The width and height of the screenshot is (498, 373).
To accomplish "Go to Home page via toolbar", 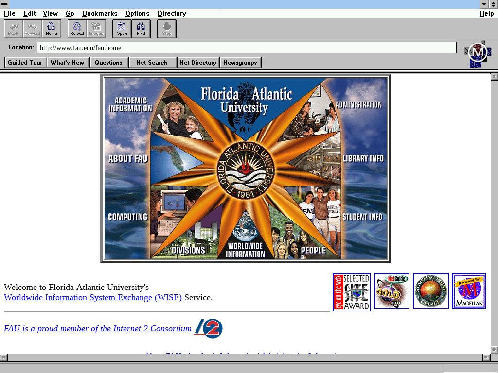I will click(x=52, y=29).
